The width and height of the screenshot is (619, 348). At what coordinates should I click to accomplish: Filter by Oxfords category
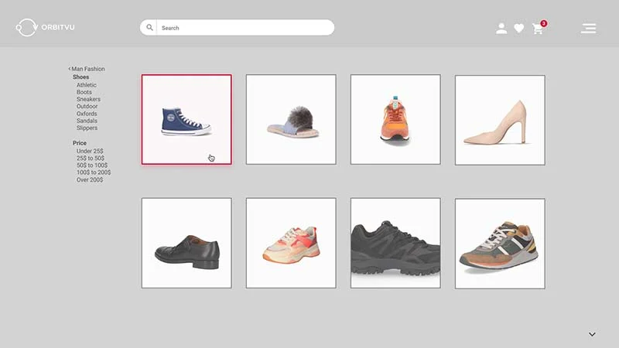pos(87,114)
